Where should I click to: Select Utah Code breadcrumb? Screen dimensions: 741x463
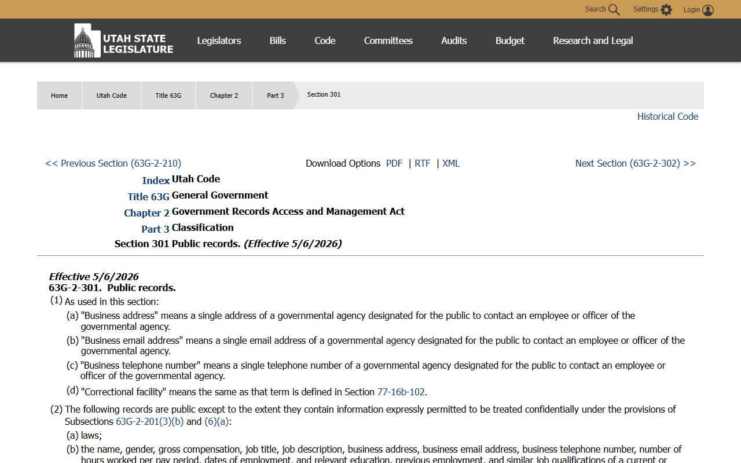tap(112, 95)
